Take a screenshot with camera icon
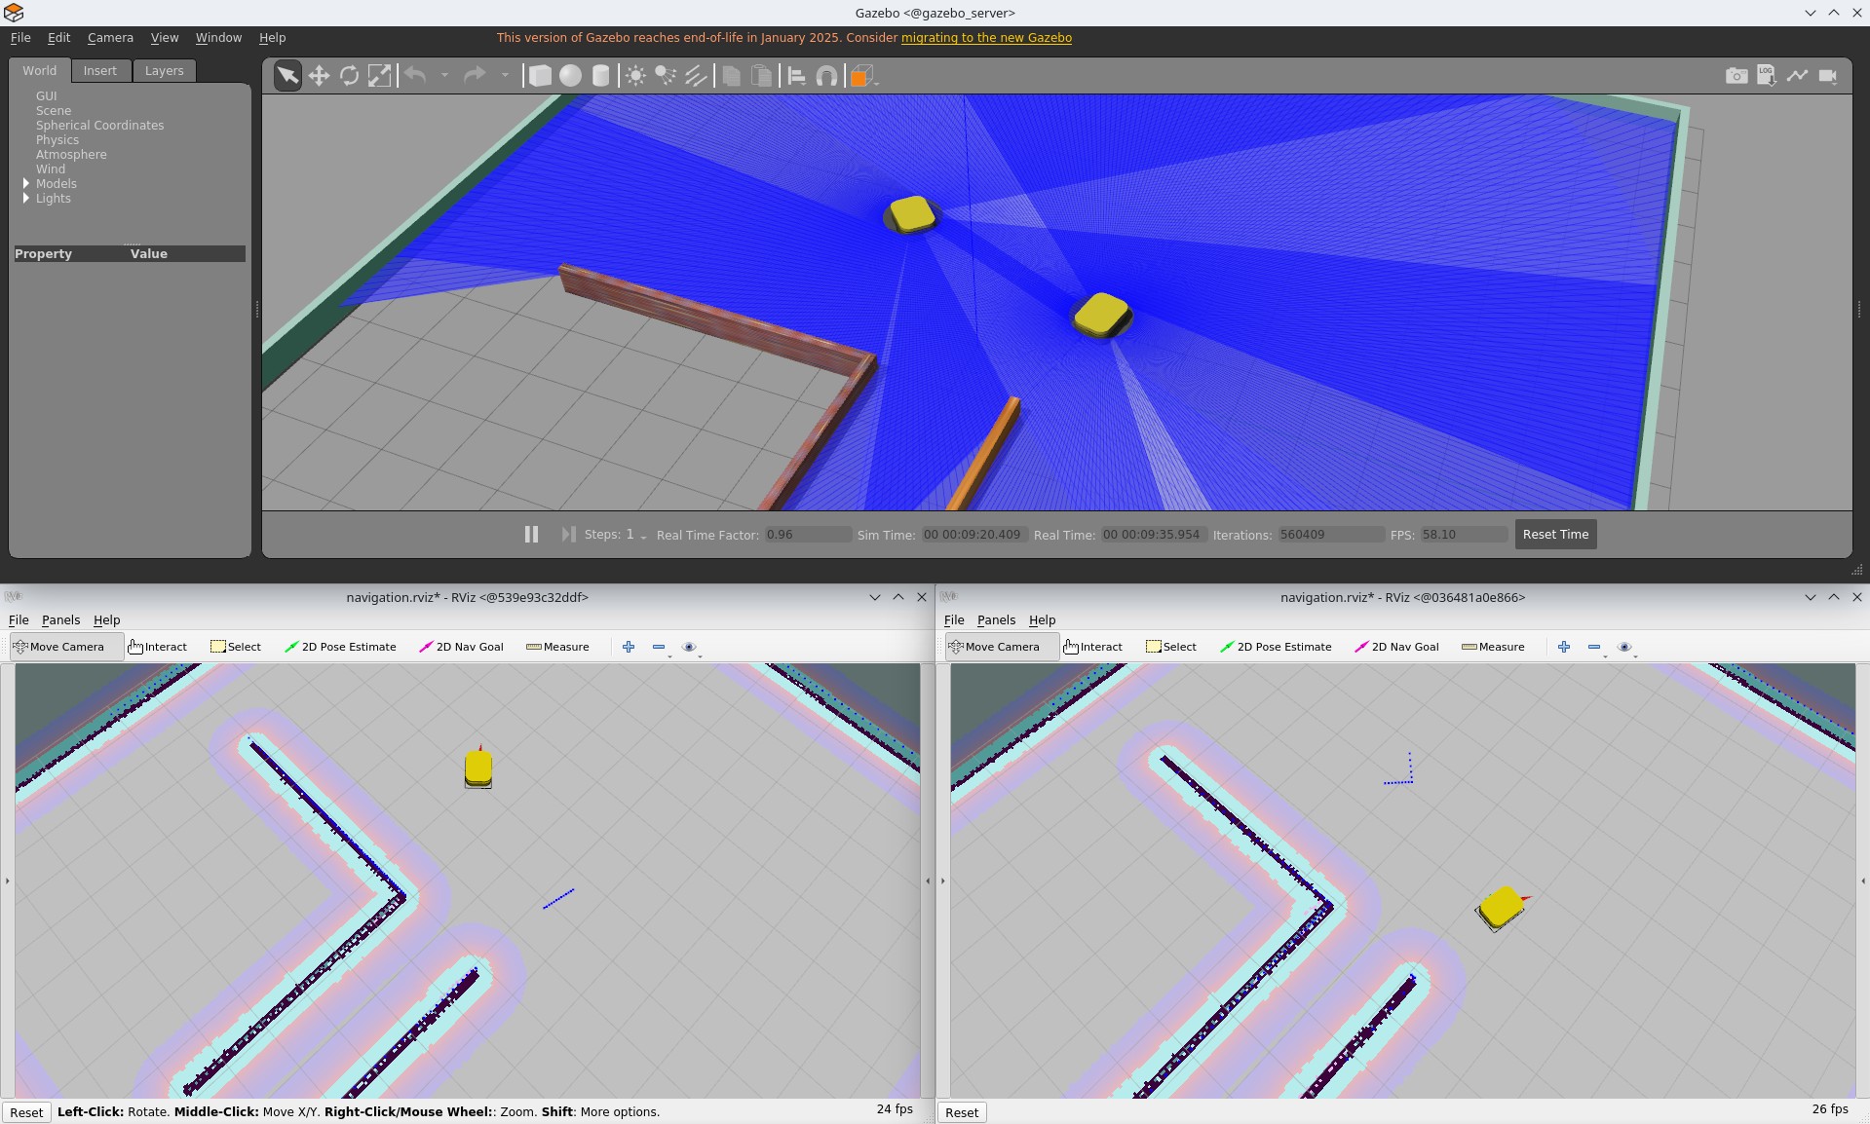Image resolution: width=1870 pixels, height=1124 pixels. [x=1736, y=76]
